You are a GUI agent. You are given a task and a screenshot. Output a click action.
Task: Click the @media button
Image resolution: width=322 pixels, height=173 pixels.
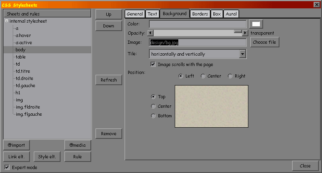tap(78, 145)
